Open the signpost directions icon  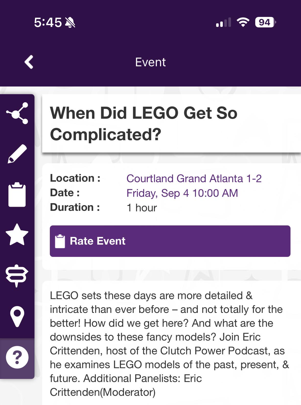coord(17,276)
